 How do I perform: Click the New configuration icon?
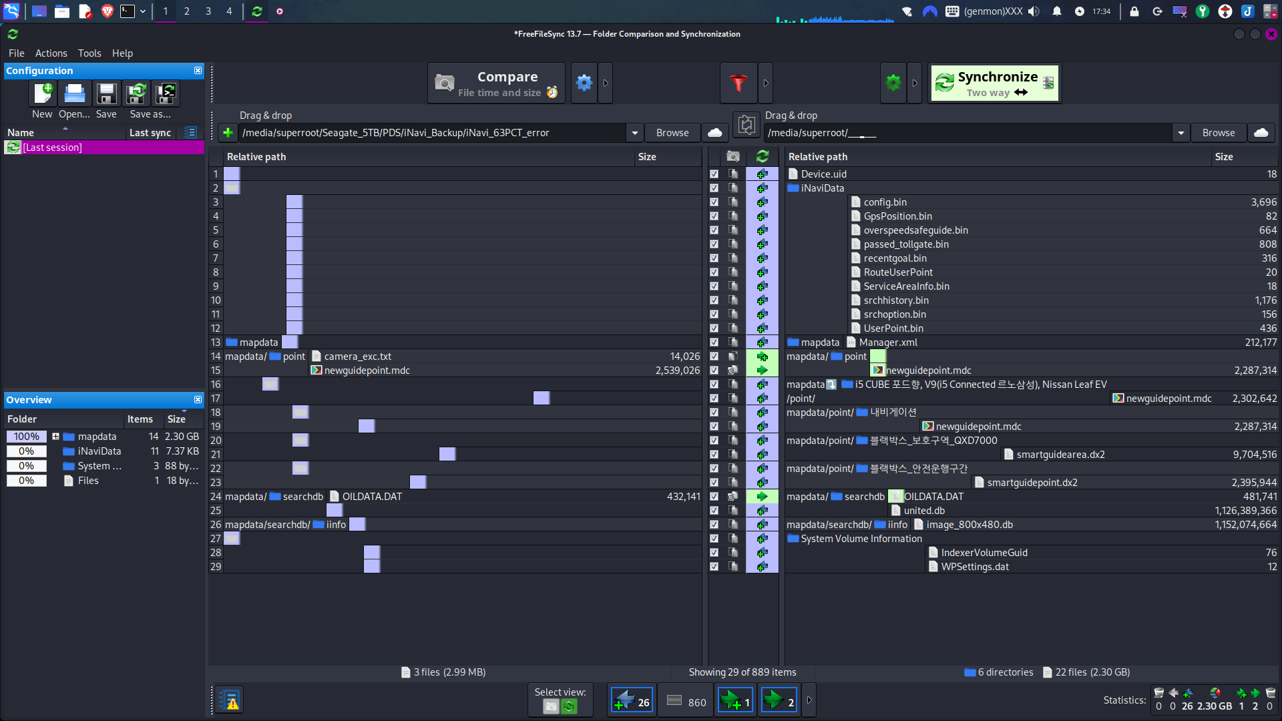click(43, 94)
